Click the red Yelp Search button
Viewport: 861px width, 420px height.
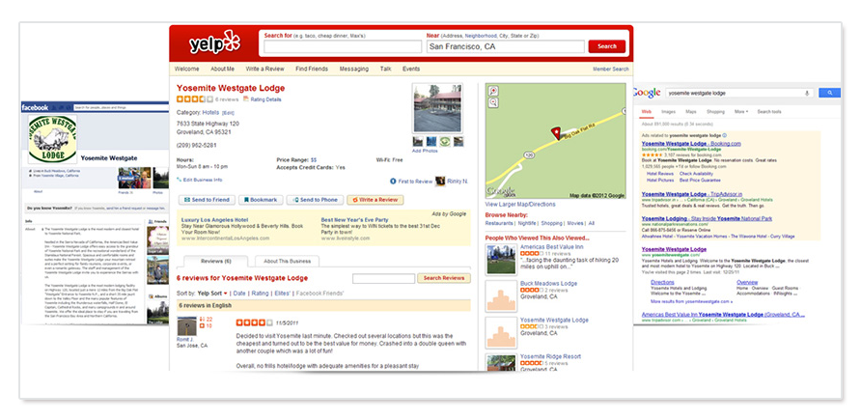point(607,46)
